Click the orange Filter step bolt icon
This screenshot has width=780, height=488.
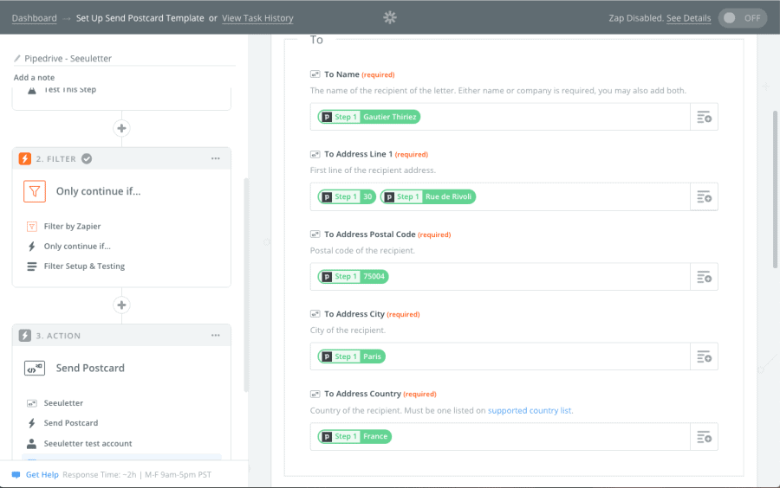click(25, 159)
